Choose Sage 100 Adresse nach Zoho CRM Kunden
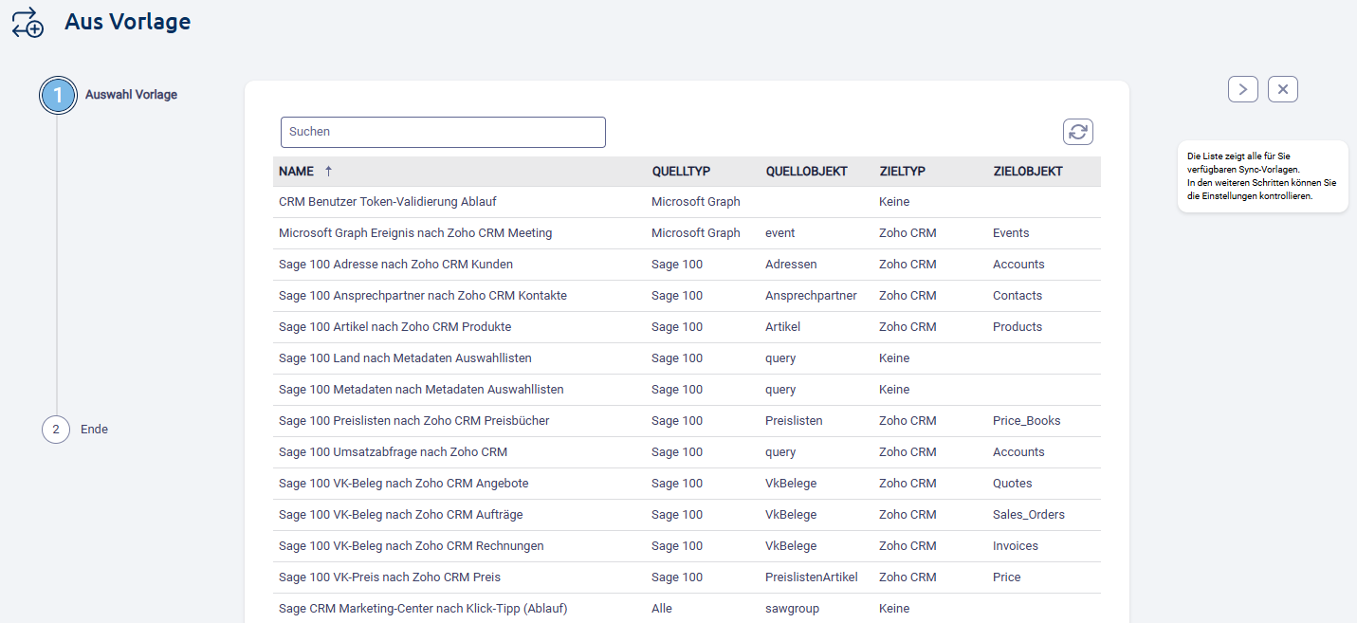 (x=395, y=265)
